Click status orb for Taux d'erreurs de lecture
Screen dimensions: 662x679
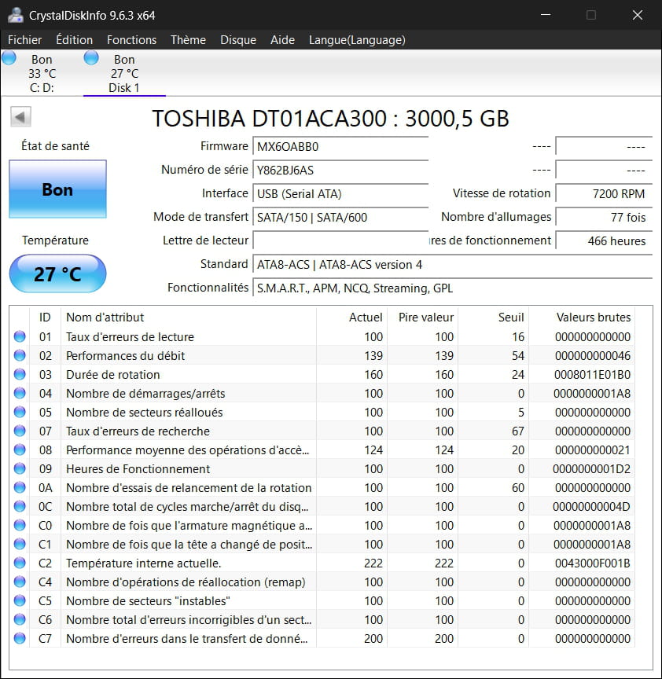(x=20, y=337)
